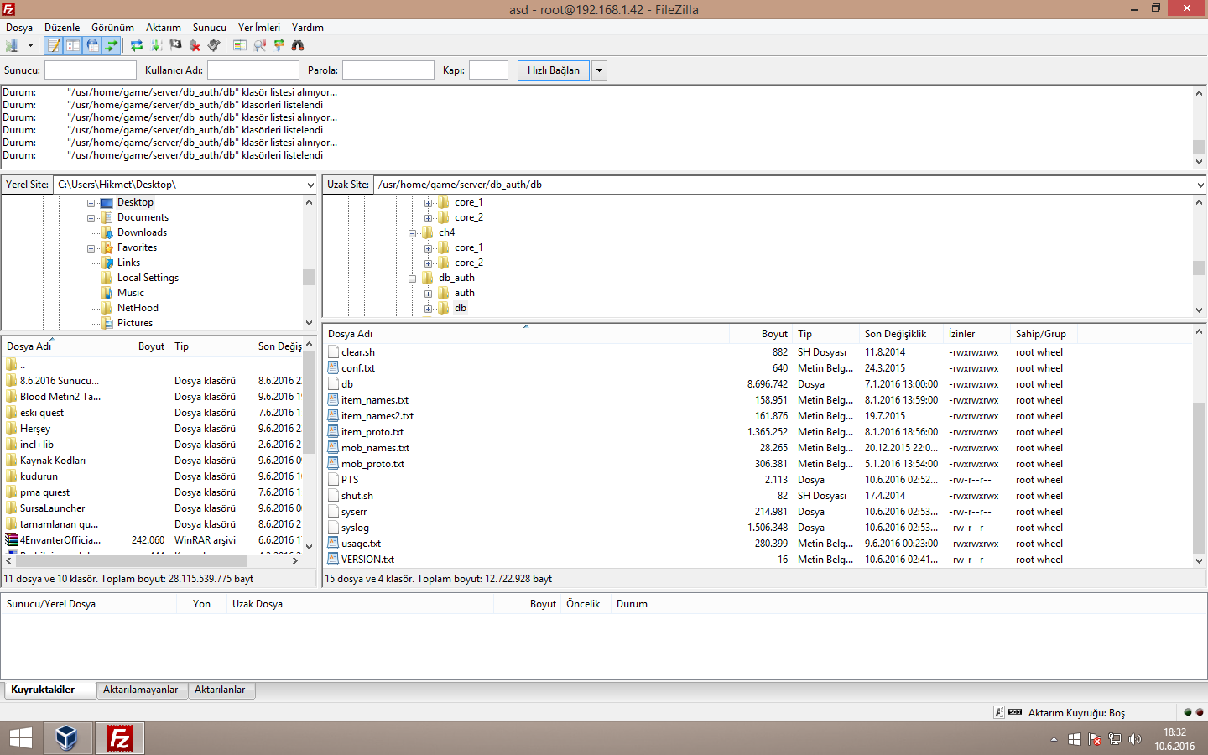Image resolution: width=1208 pixels, height=755 pixels.
Task: Open the Windows Start button
Action: (21, 738)
